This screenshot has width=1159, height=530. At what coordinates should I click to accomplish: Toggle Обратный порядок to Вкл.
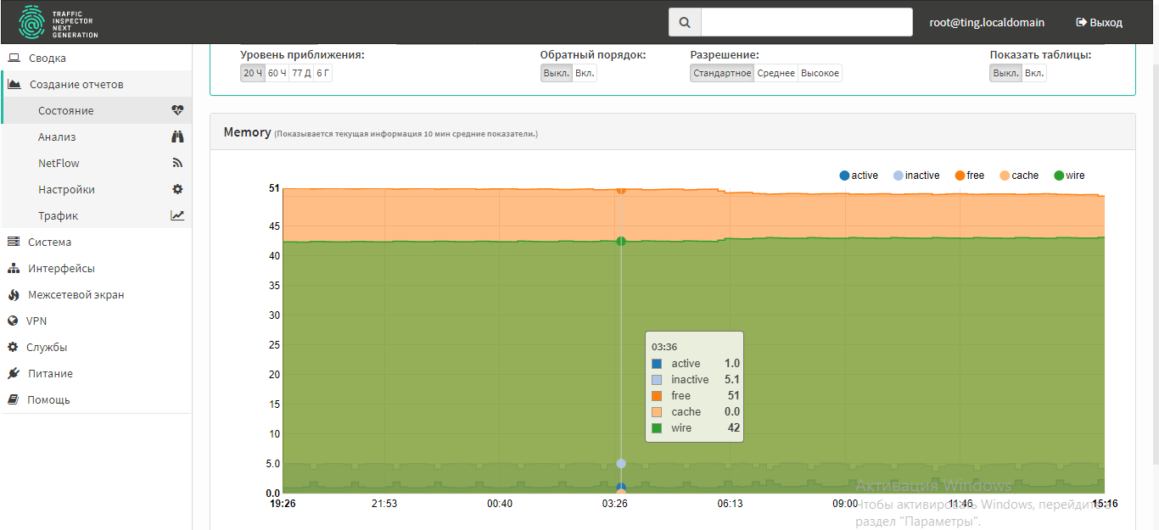(585, 73)
